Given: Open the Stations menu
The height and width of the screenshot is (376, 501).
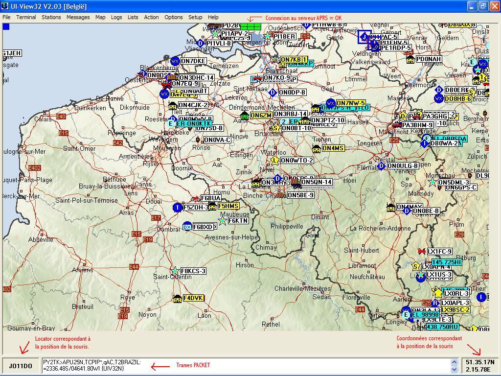Looking at the screenshot, I should tap(51, 17).
